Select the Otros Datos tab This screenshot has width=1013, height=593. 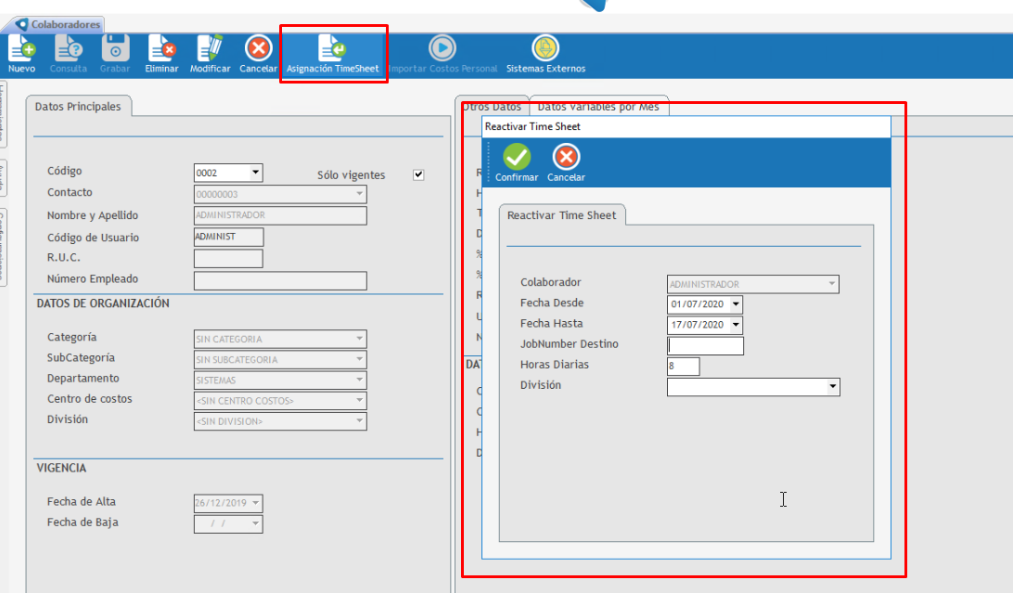pyautogui.click(x=493, y=107)
